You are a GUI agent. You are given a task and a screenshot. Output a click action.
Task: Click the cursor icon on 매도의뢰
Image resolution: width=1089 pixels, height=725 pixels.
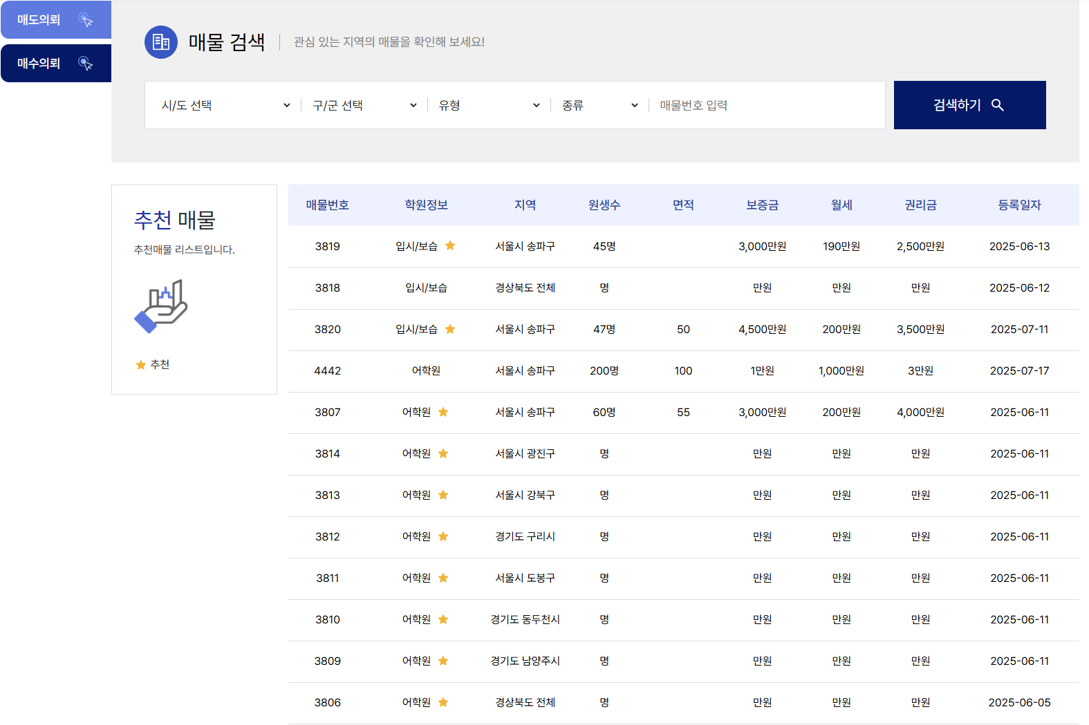point(86,20)
